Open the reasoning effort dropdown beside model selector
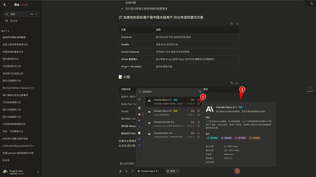Screen dimensions: 316x177 (x=173, y=171)
